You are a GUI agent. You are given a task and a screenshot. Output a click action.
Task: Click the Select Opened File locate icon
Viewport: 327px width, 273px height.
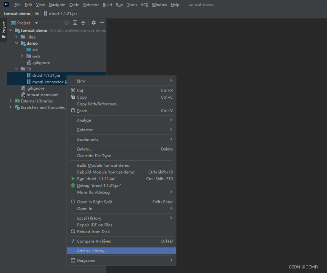67,23
